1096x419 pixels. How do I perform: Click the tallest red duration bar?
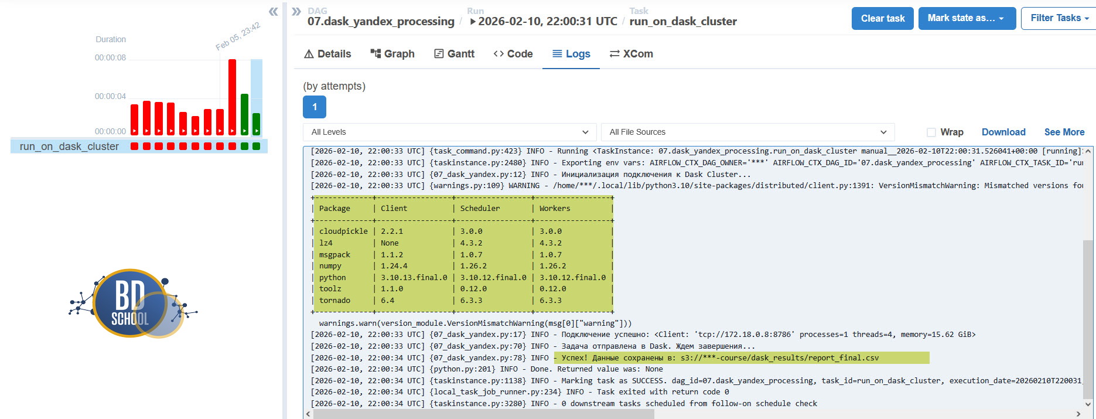tap(232, 97)
